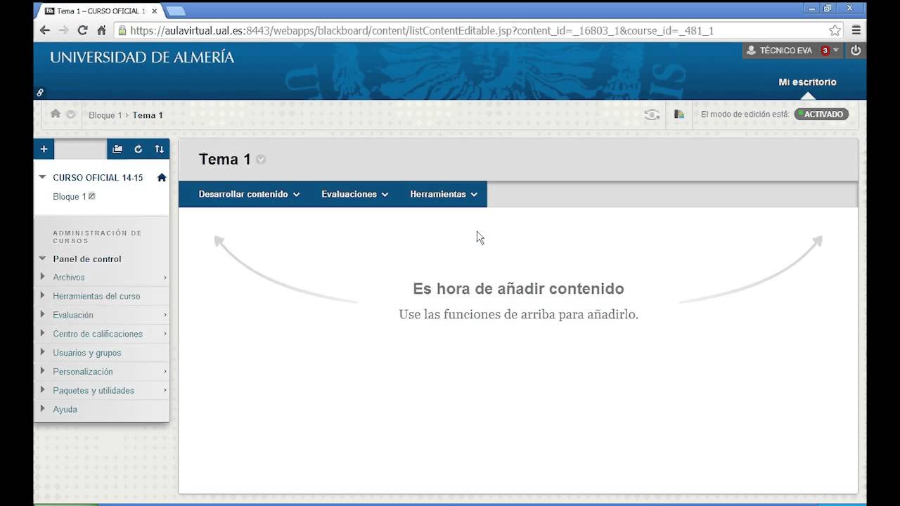
Task: Open the Herramientas dropdown menu
Action: (x=444, y=194)
